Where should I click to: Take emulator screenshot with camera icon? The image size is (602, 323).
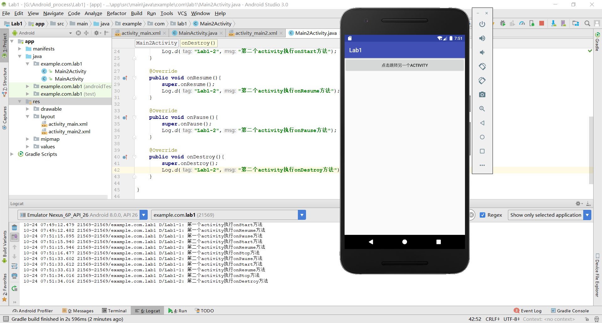tap(482, 95)
